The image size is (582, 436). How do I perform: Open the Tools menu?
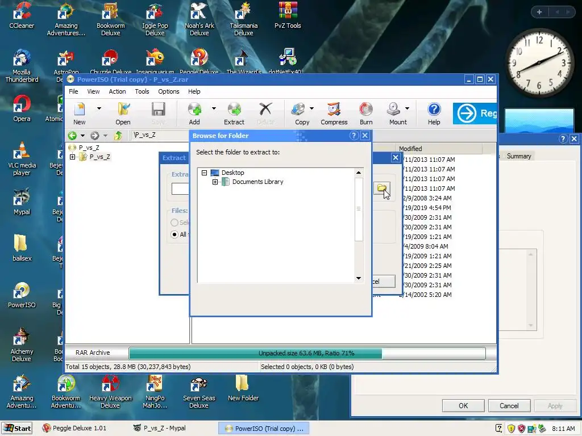(x=142, y=91)
